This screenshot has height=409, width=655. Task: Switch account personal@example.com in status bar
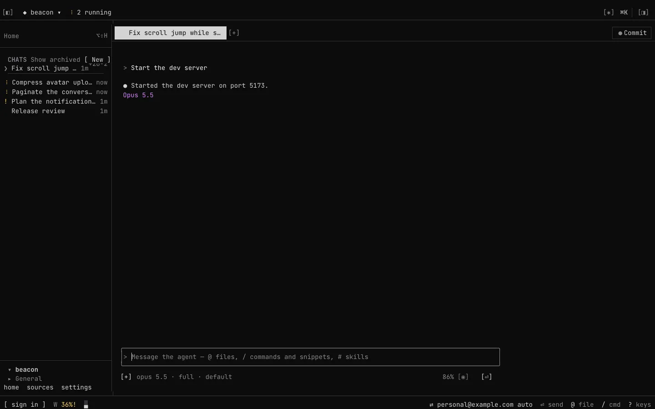point(481,404)
